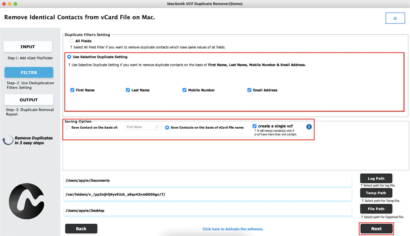Click the /Users/apple/Documents log path field
410x236 pixels.
(207, 181)
